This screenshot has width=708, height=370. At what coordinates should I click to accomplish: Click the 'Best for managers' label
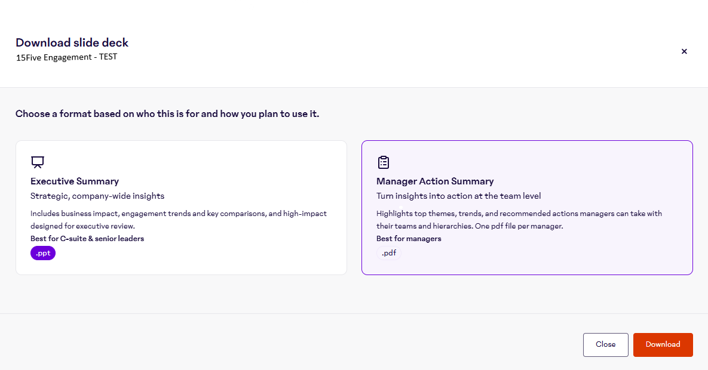click(409, 239)
